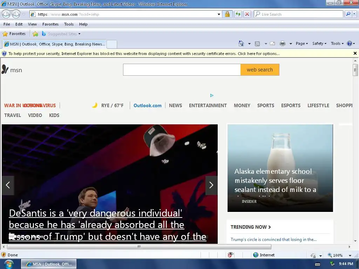Open the search provider dropdown arrow
The width and height of the screenshot is (359, 269).
[x=354, y=14]
